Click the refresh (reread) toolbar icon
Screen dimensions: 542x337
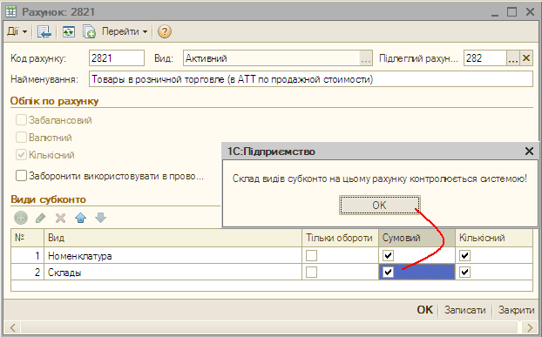tap(69, 31)
